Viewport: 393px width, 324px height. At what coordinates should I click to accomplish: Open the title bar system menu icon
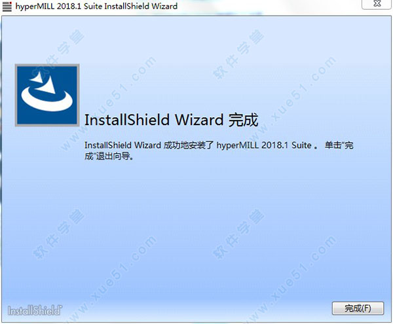(x=7, y=7)
